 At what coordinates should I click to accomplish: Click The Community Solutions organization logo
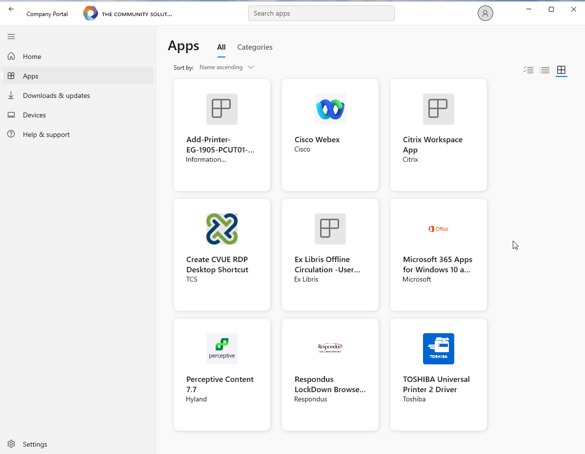[90, 14]
